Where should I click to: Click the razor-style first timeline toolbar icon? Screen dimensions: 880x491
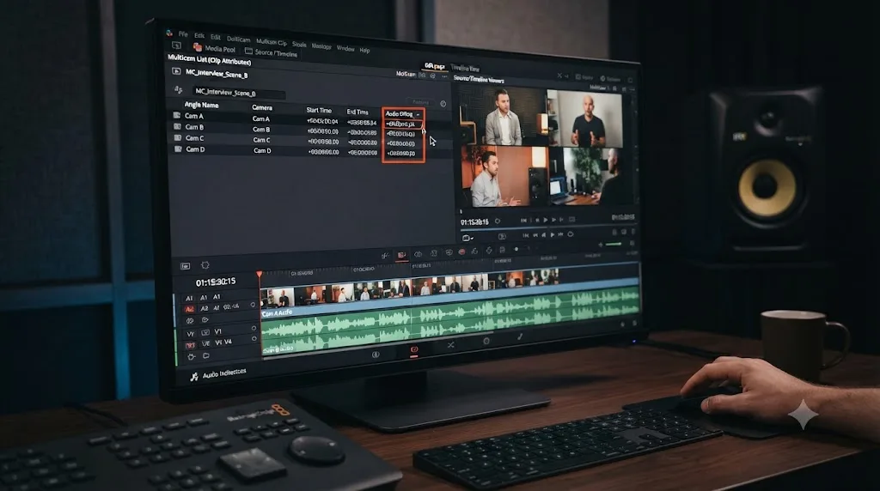point(385,256)
